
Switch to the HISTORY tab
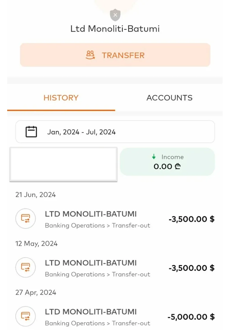(x=61, y=98)
